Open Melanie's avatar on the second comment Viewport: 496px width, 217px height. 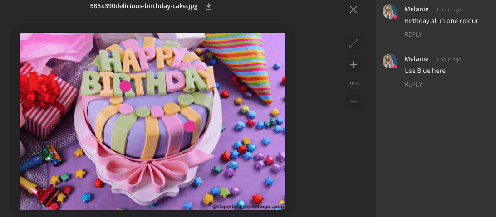[390, 61]
